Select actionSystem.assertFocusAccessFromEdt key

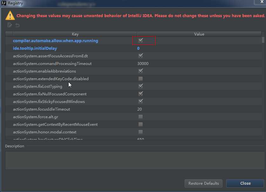tap(51, 56)
